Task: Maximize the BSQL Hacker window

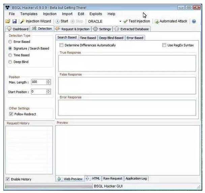Action: click(189, 7)
